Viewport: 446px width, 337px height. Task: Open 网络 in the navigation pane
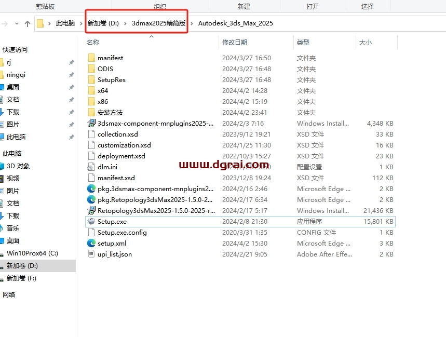9,294
